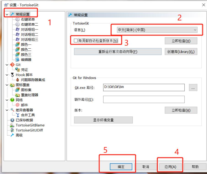Select 问题跟踪器集成 in settings tree

(33, 80)
